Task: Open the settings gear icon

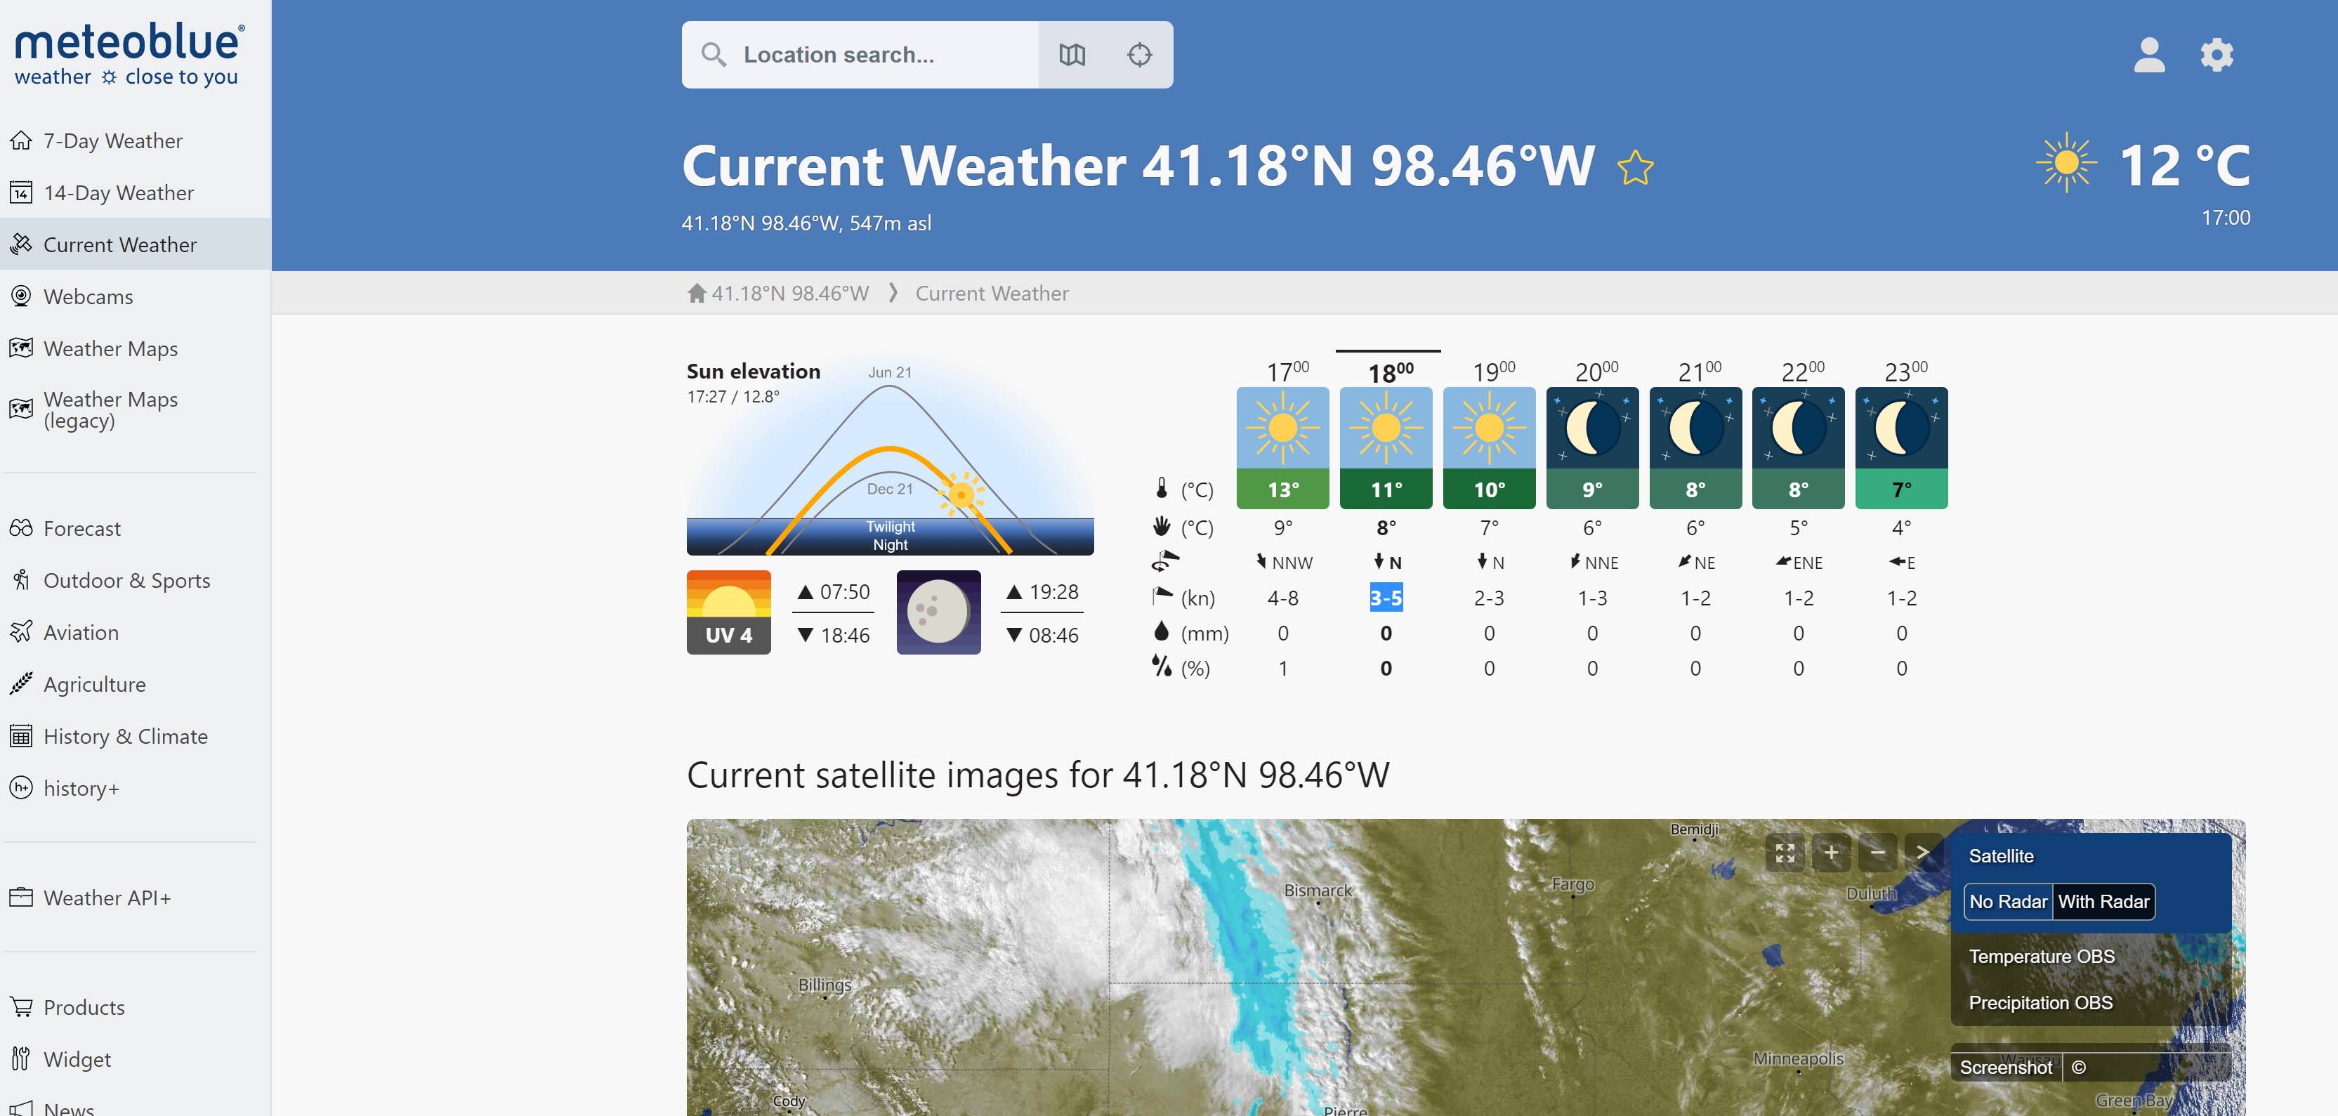Action: pos(2216,55)
